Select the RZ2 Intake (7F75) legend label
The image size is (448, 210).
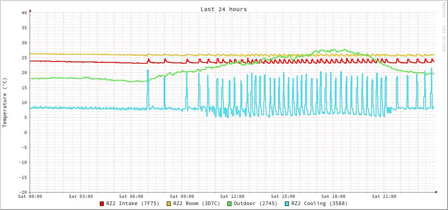(133, 203)
